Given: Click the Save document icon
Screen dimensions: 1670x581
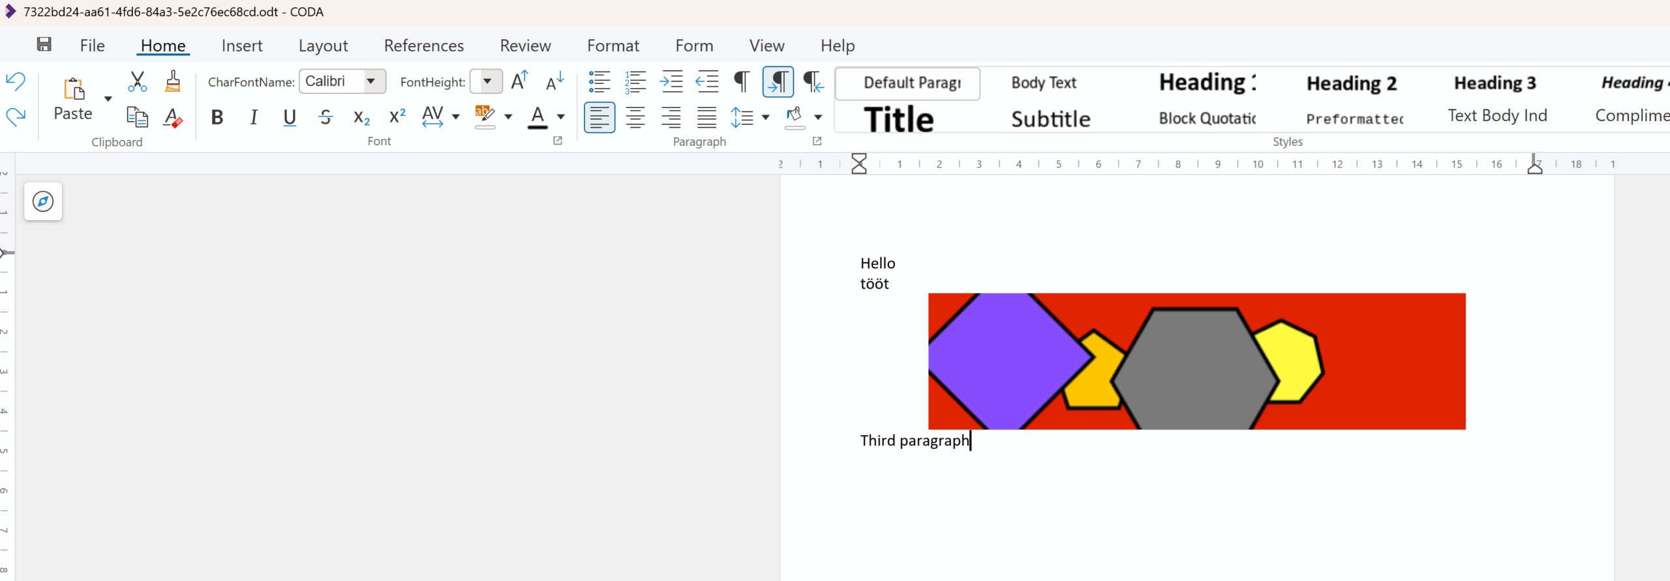Looking at the screenshot, I should (44, 44).
